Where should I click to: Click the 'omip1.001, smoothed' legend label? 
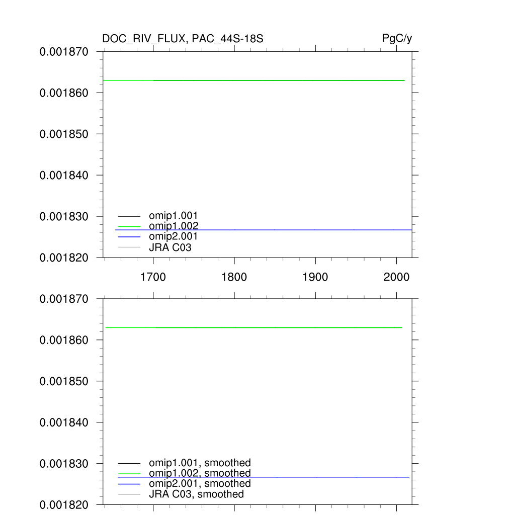click(200, 463)
